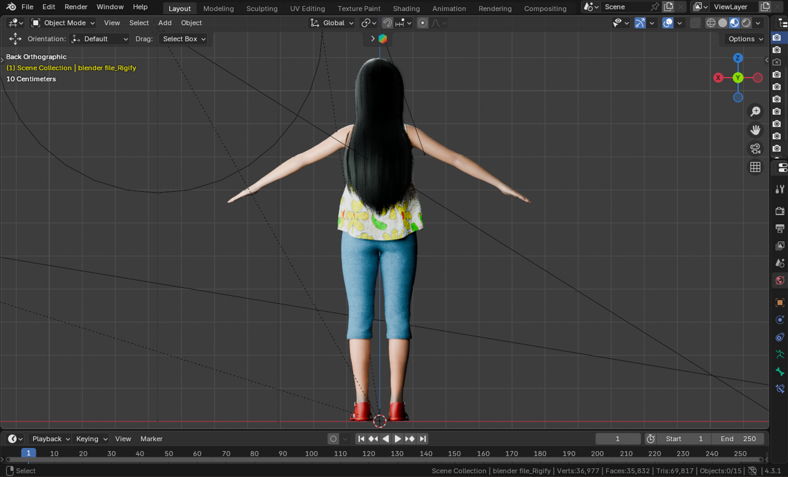Screen dimensions: 788x477
Task: Open the viewport Select menu
Action: tap(139, 23)
